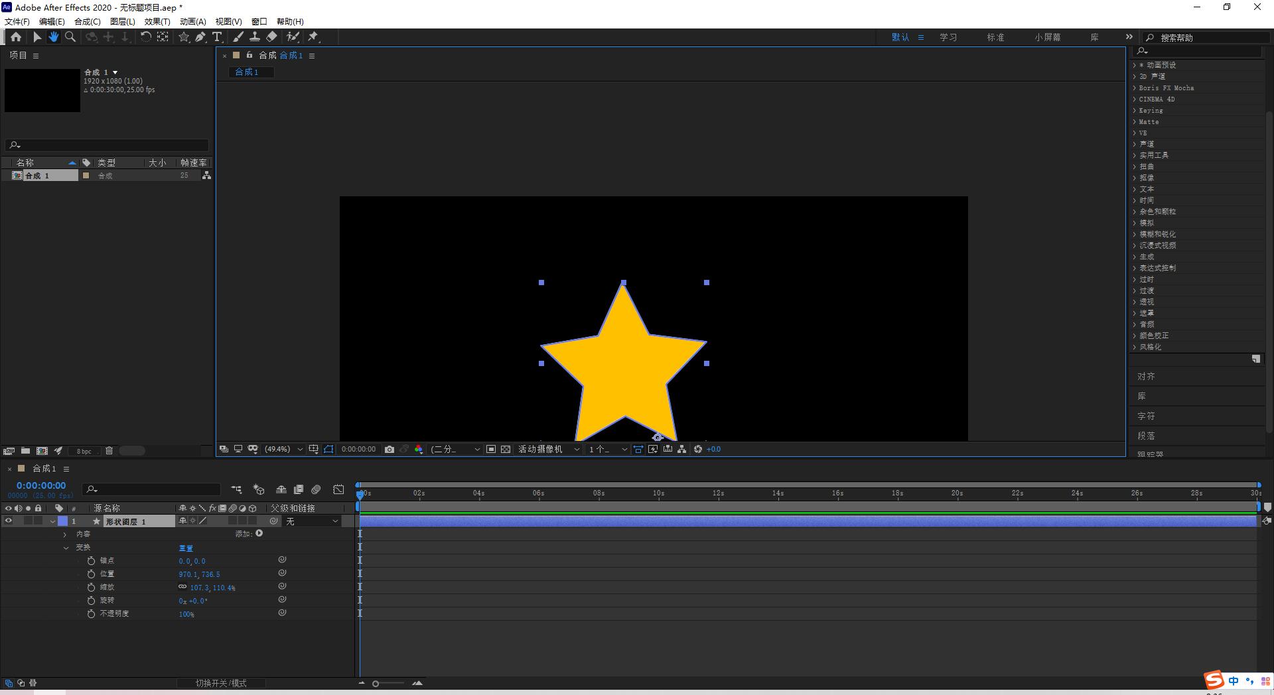Open the 动画(A) menu

(x=192, y=21)
